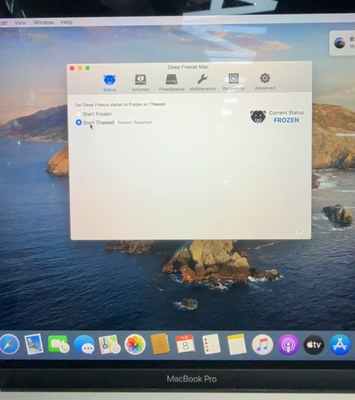355x400 pixels.
Task: Open the Music app in Dock
Action: point(262,344)
